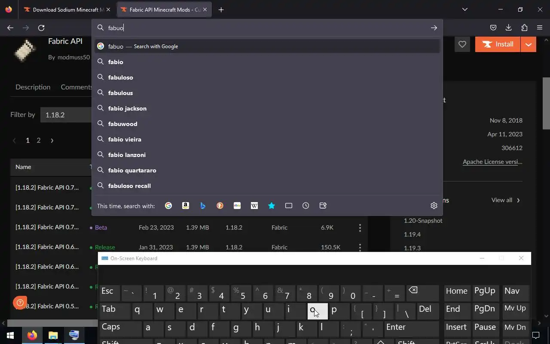Select the 'fabio' search suggestion
Viewport: 550px width, 344px height.
tap(267, 62)
